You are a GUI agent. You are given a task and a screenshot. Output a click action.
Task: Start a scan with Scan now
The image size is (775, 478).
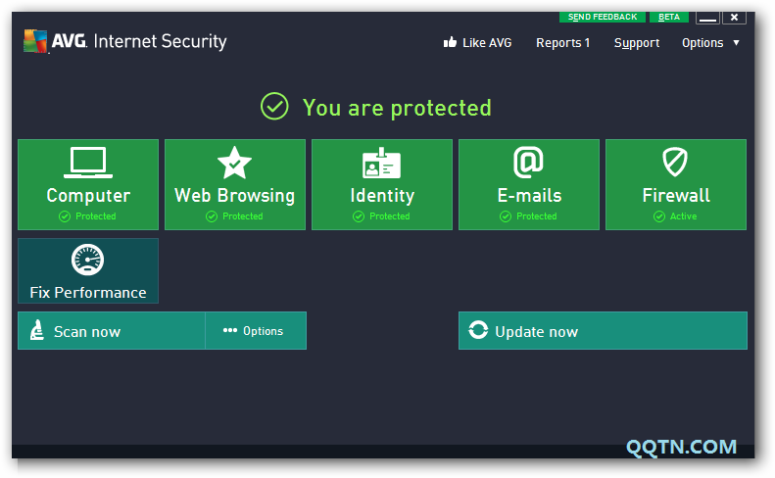87,332
